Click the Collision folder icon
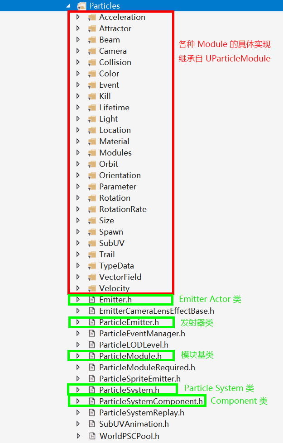Image resolution: width=283 pixels, height=443 pixels. click(92, 62)
